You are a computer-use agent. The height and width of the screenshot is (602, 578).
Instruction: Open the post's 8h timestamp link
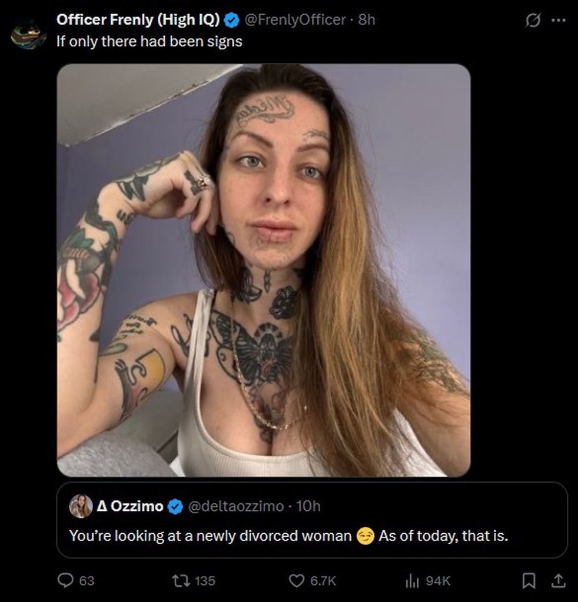[x=367, y=20]
